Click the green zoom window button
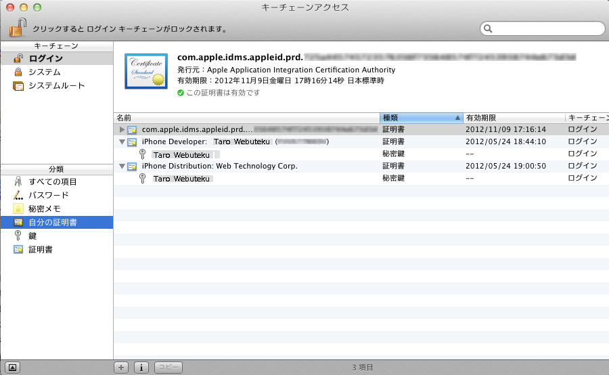 tap(37, 7)
